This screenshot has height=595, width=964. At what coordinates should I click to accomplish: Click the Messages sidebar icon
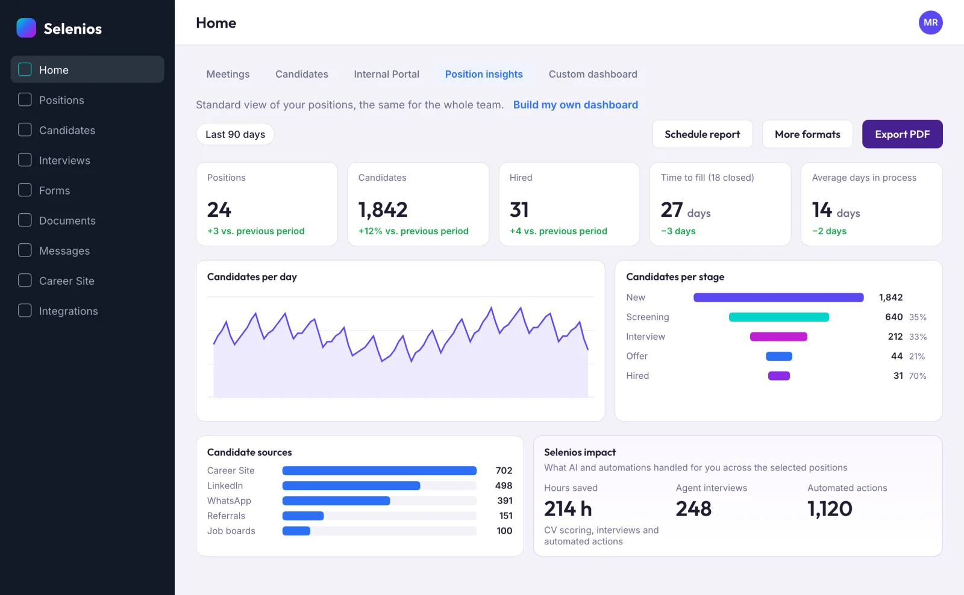click(25, 250)
